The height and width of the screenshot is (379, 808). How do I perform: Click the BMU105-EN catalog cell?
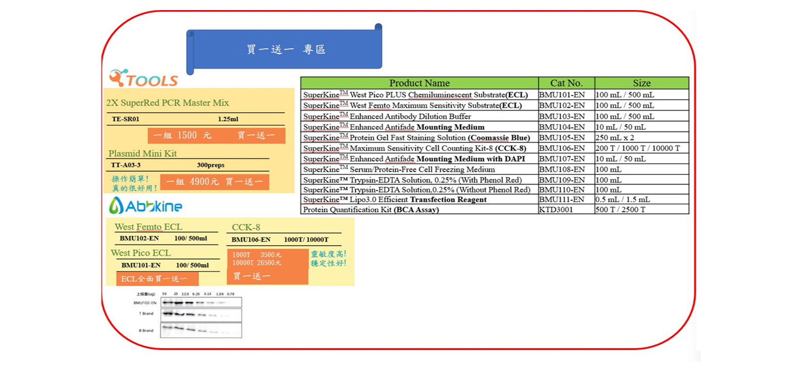point(567,137)
